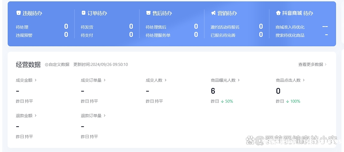Expand 成交金额 details chevron
344x152 pixels.
coord(36,80)
